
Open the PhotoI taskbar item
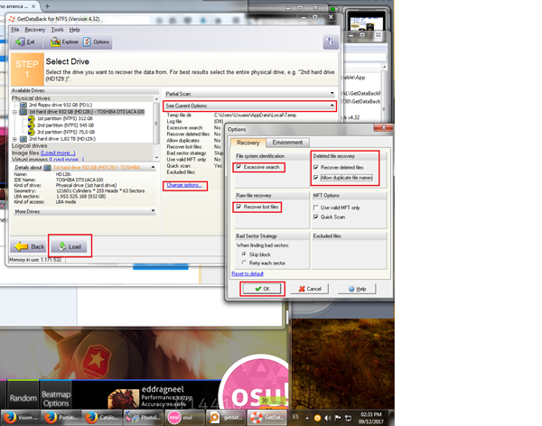pyautogui.click(x=143, y=417)
